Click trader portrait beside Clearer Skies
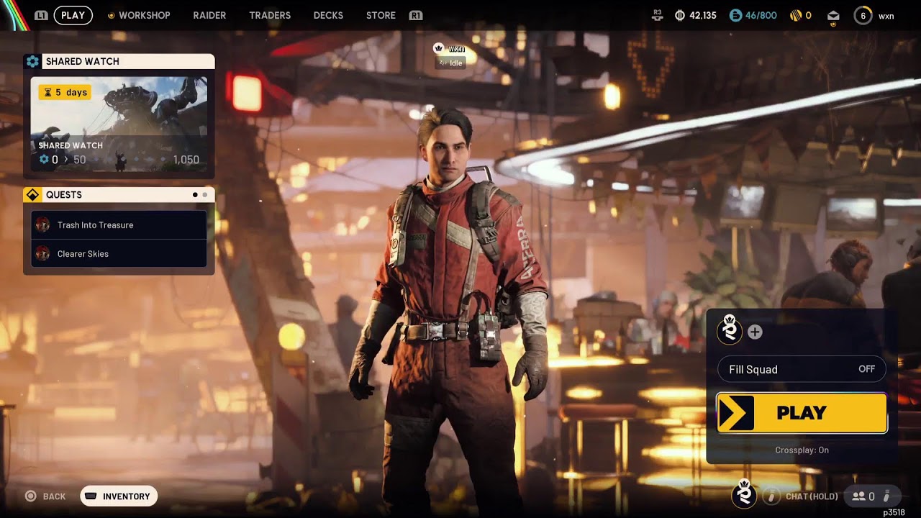Viewport: 921px width, 518px height. (x=42, y=253)
